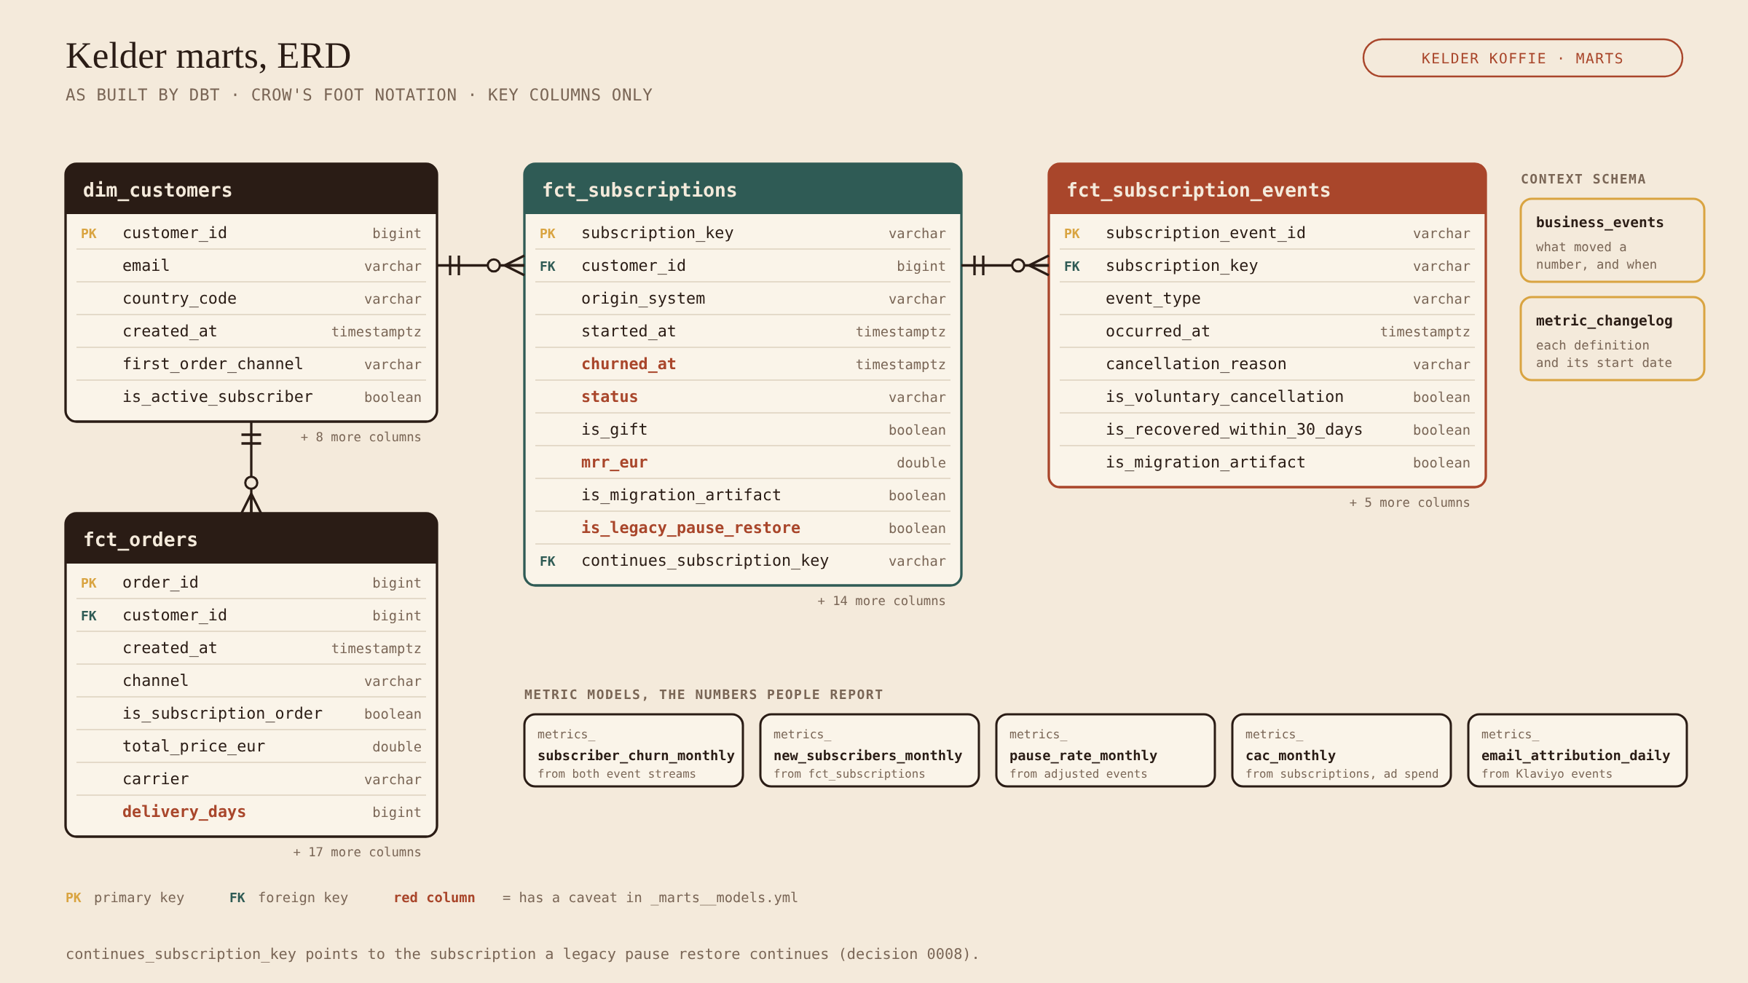Image resolution: width=1748 pixels, height=983 pixels.
Task: Click the continues_subscription_key foreign key column
Action: (x=743, y=561)
